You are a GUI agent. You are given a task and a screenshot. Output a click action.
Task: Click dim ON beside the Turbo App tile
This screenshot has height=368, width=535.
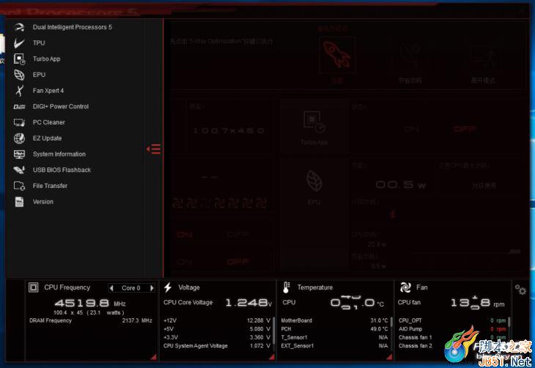point(411,129)
